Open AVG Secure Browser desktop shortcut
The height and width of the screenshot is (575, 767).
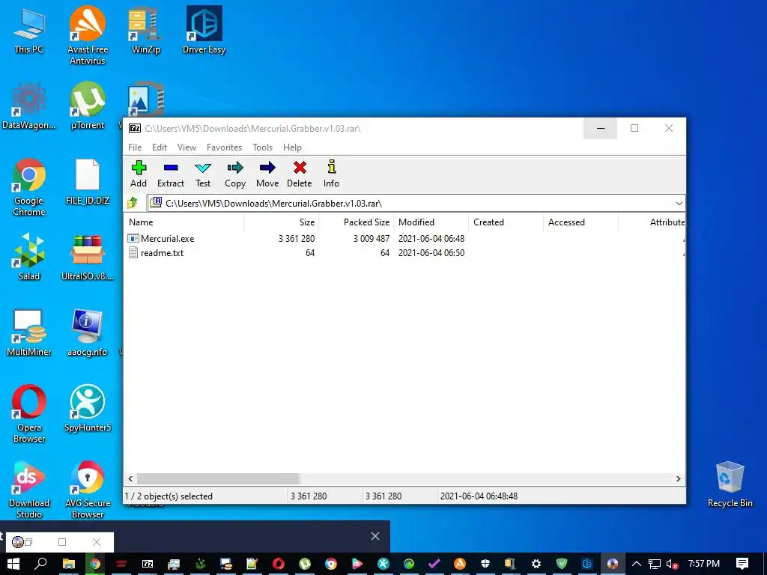coord(88,490)
